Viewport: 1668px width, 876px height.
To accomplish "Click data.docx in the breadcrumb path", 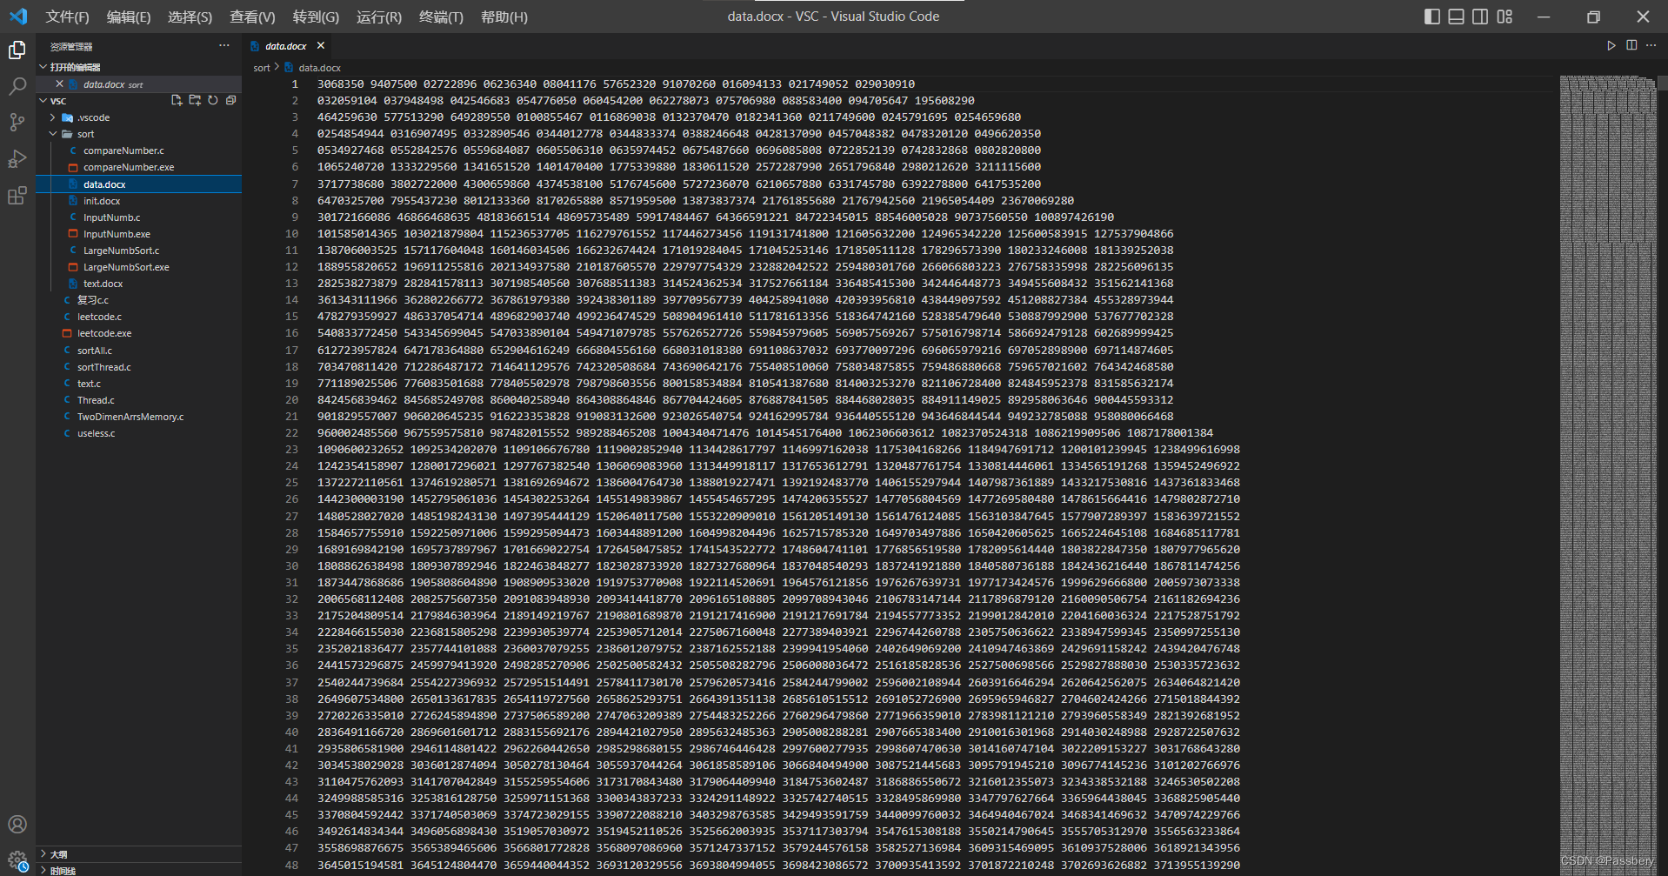I will click(x=319, y=68).
